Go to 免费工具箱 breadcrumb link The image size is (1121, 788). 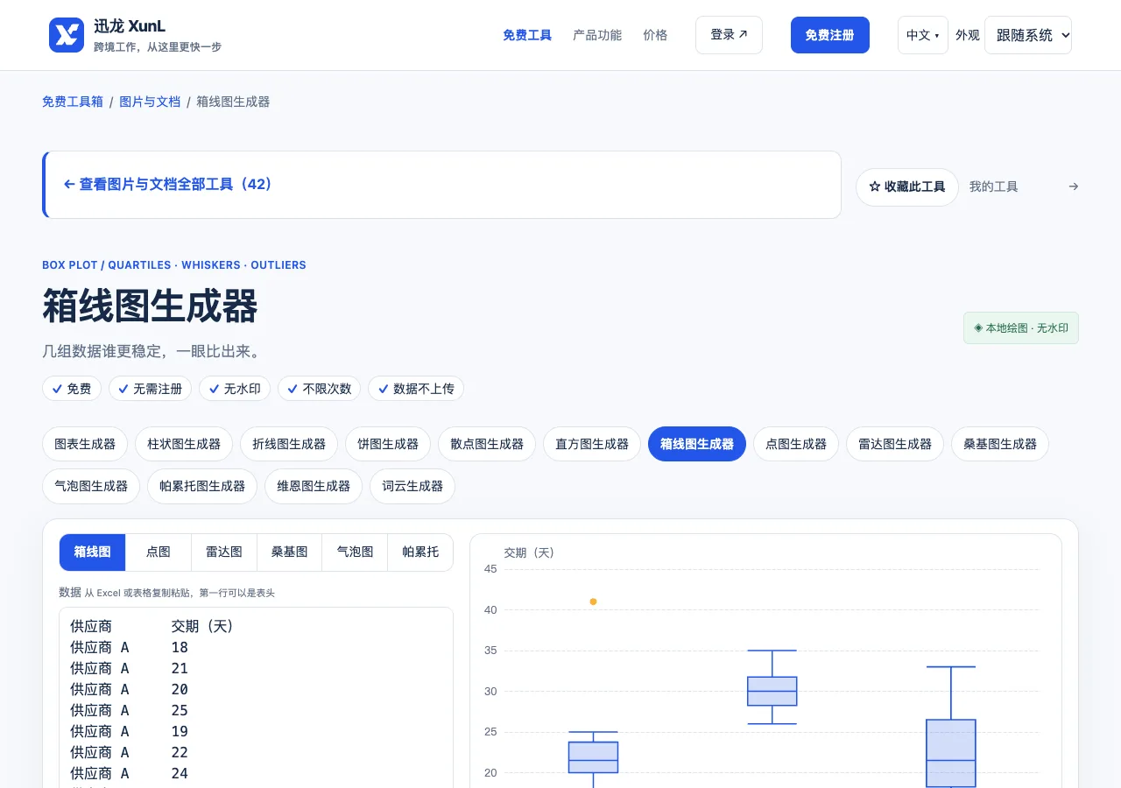point(73,102)
